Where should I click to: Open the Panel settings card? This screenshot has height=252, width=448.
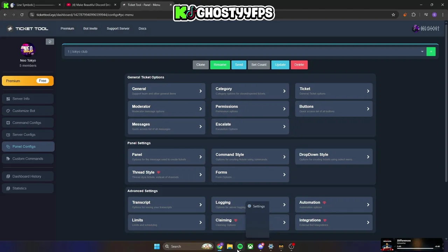pos(166,156)
